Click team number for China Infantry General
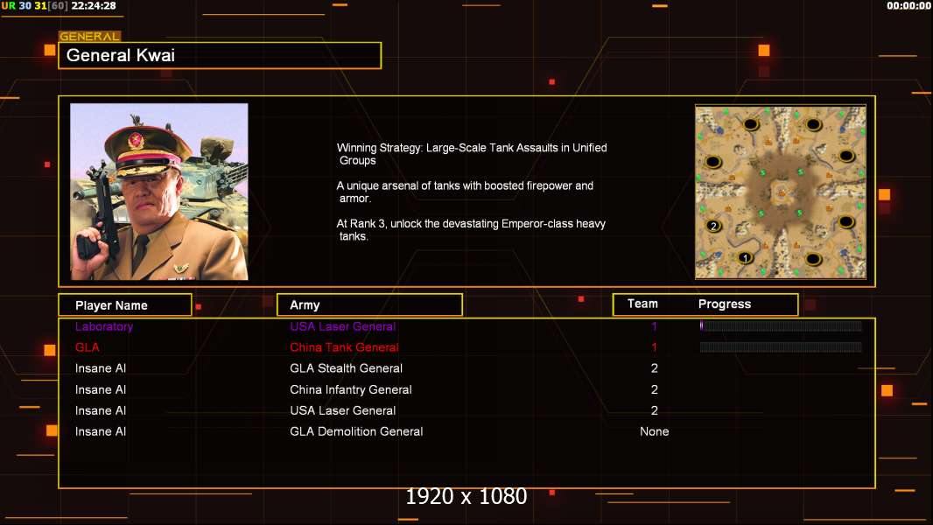 [x=654, y=389]
